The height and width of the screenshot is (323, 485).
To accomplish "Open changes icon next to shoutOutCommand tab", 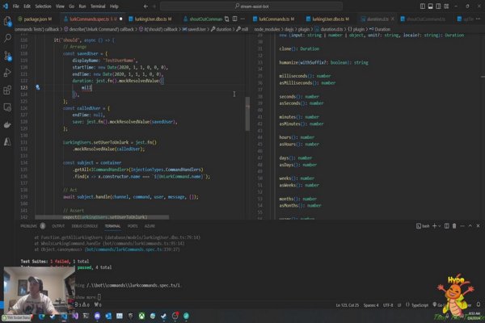I will coord(226,19).
